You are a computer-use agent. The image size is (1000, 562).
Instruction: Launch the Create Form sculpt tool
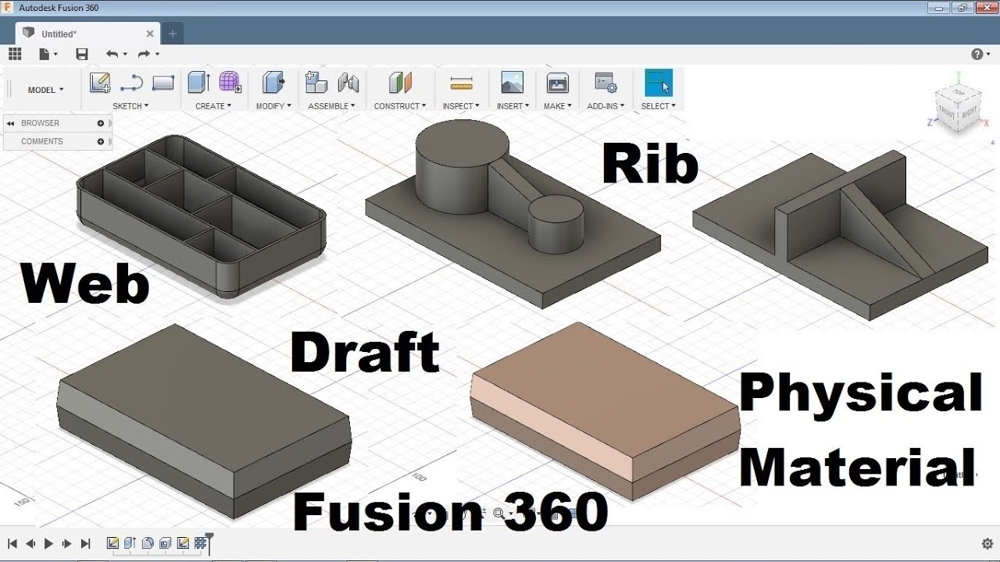point(230,83)
